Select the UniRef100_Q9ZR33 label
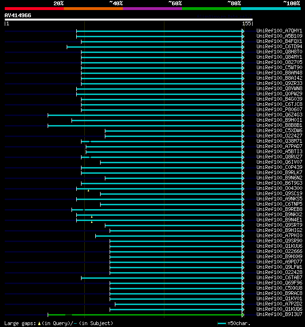The height and width of the screenshot is (327, 305). coord(279,83)
